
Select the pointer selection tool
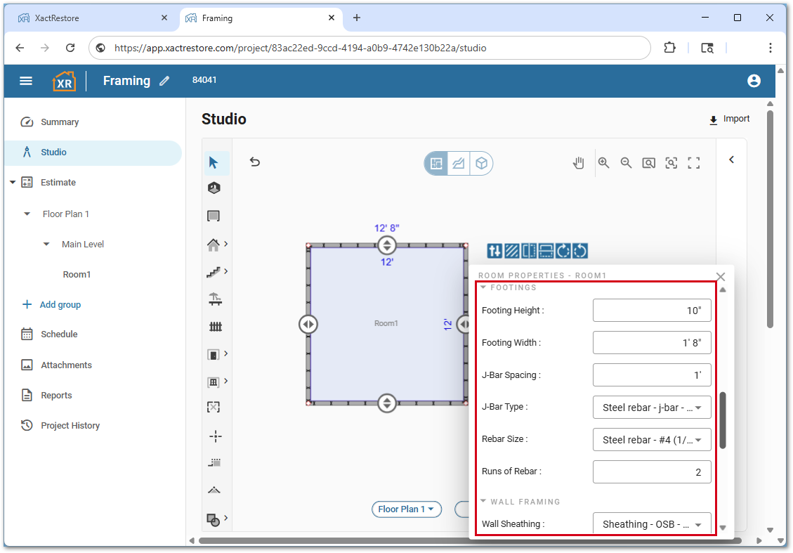pyautogui.click(x=214, y=163)
